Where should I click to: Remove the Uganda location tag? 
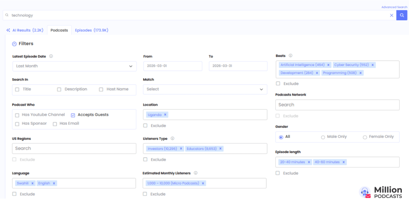165,115
